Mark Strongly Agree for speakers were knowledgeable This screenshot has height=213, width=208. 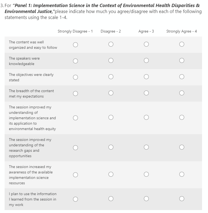pos(182,60)
